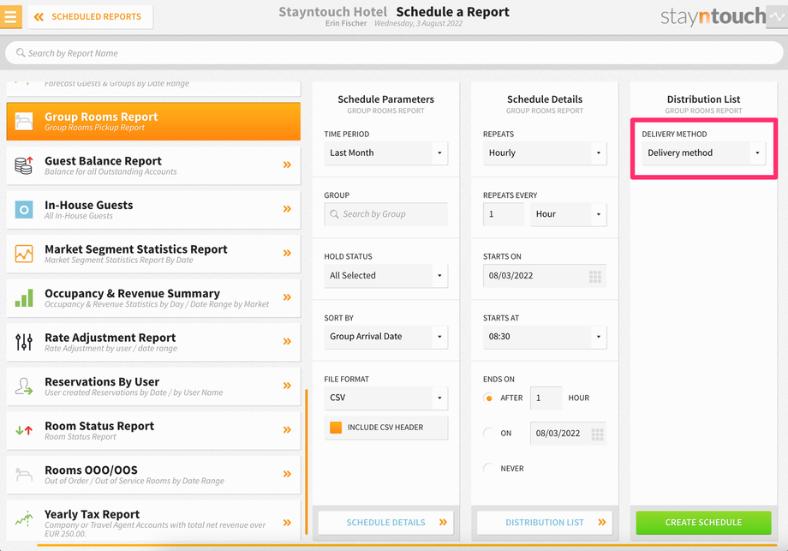Click the Schedule Details button
The width and height of the screenshot is (788, 551).
386,523
